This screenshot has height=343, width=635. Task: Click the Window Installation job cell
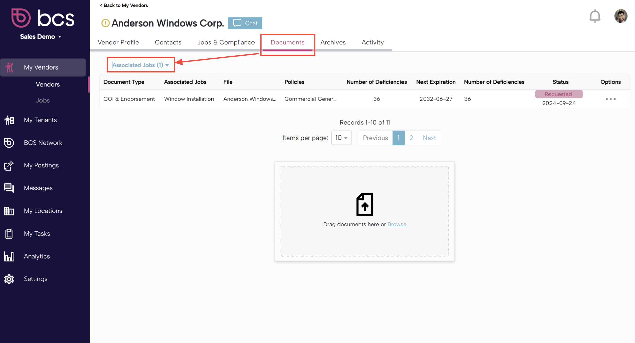[189, 99]
